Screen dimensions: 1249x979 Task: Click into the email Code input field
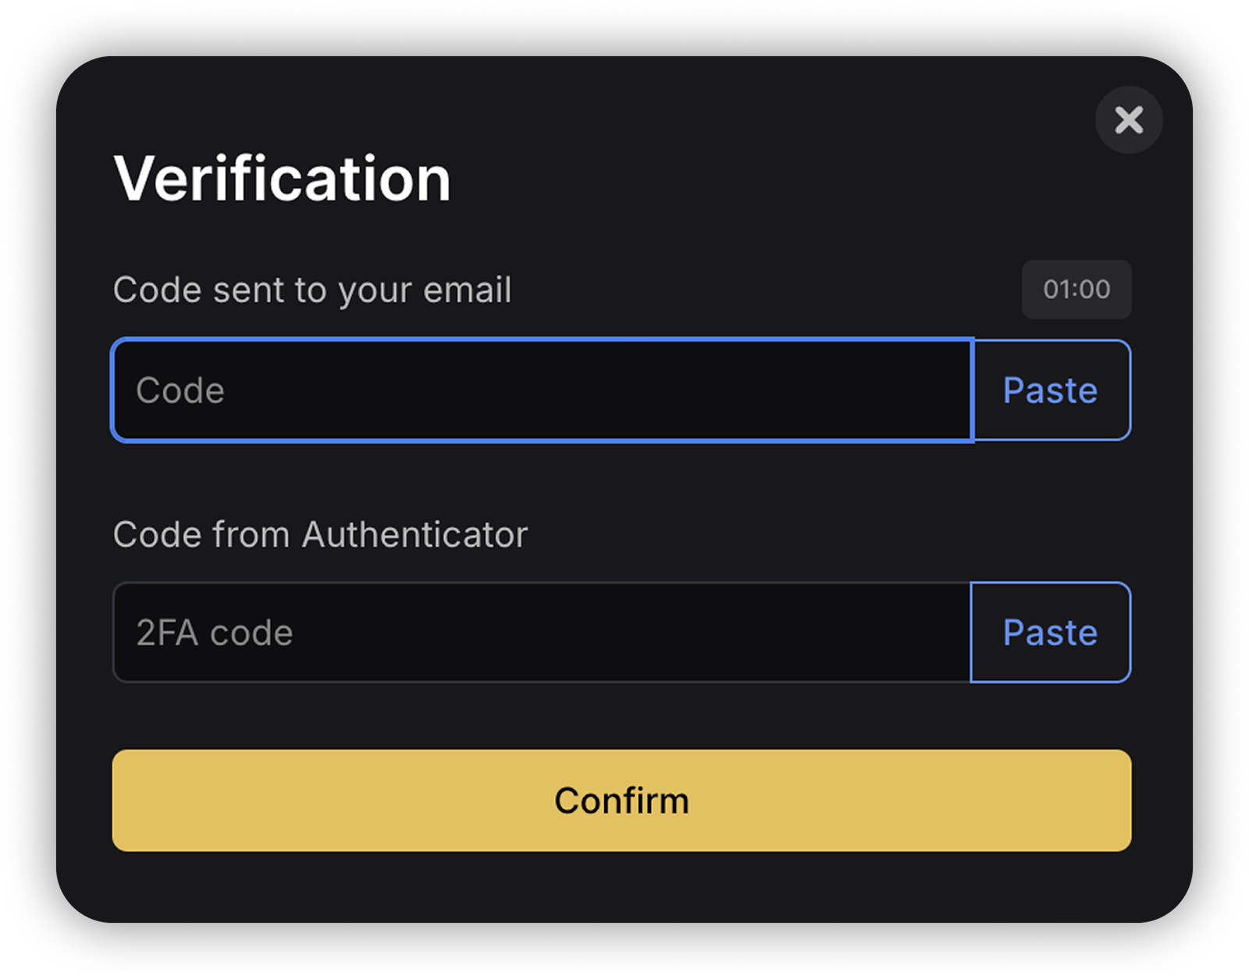click(542, 390)
